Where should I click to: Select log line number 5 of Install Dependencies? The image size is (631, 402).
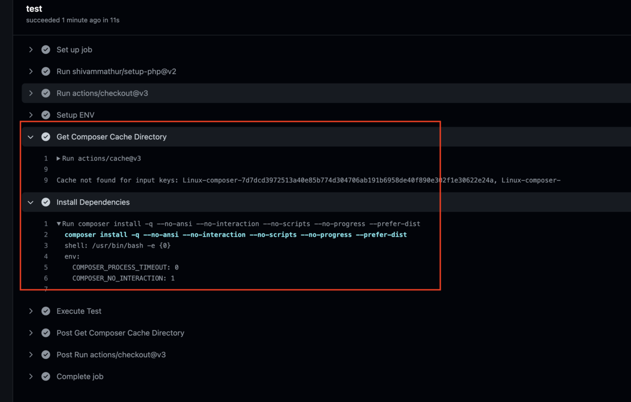46,267
